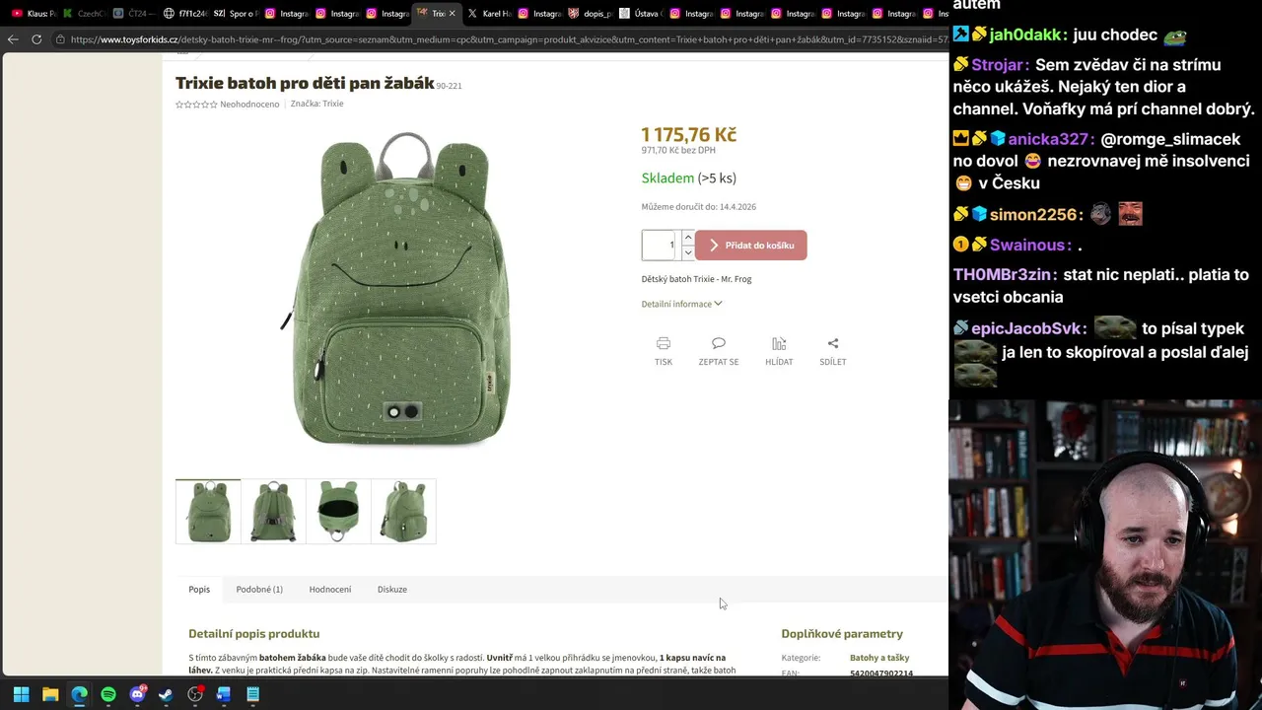Select the open-top backpack thumbnail
Screen dimensions: 1262x710
point(338,511)
